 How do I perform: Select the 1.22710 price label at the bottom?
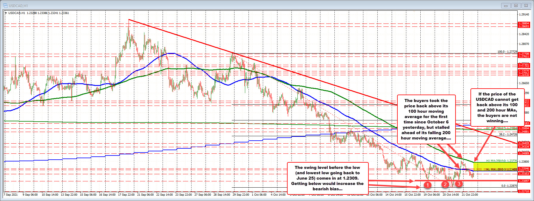(x=524, y=191)
